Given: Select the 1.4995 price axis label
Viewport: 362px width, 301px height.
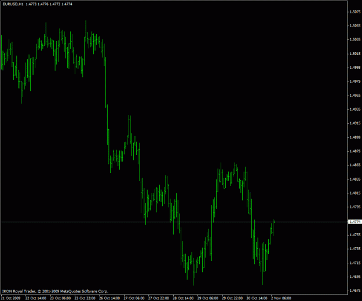Looking at the screenshot, I should tap(355, 68).
